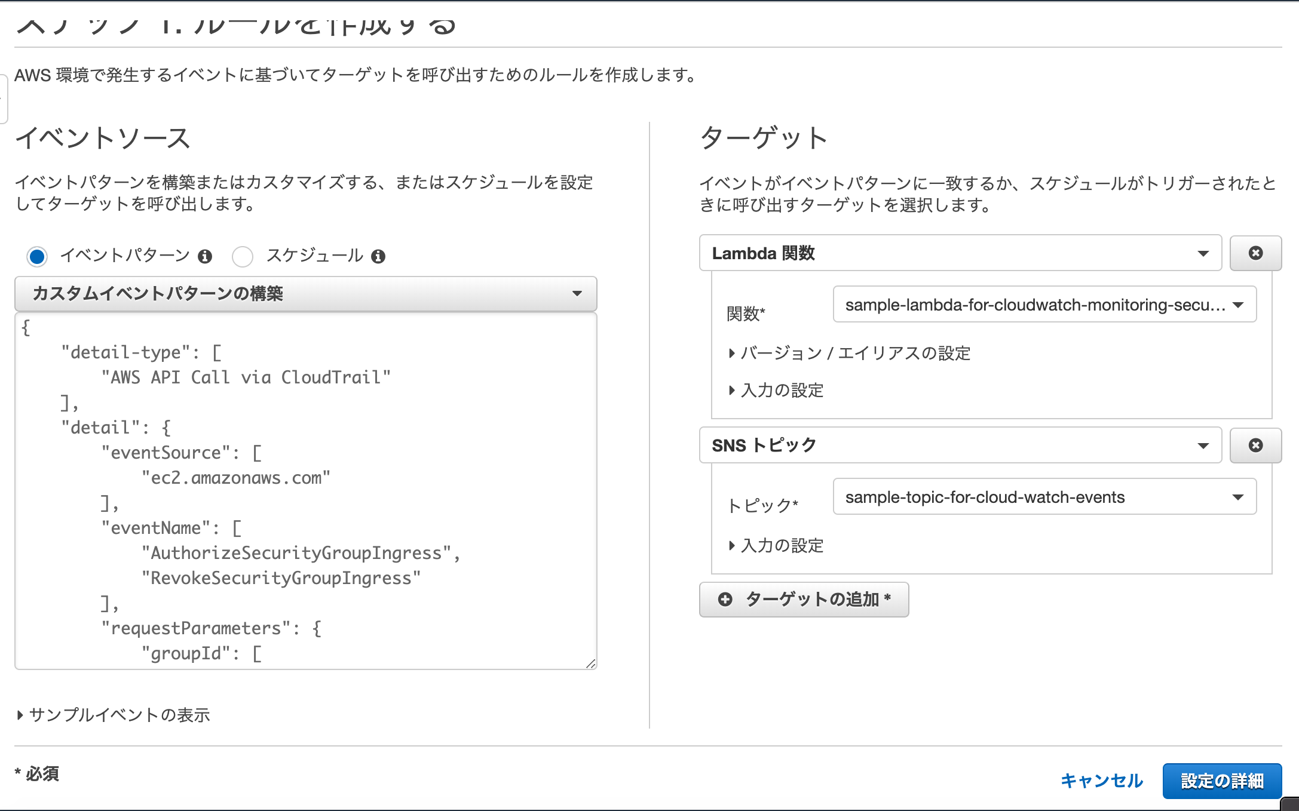This screenshot has width=1299, height=811.
Task: Remove the Lambda 関数 target
Action: point(1255,253)
